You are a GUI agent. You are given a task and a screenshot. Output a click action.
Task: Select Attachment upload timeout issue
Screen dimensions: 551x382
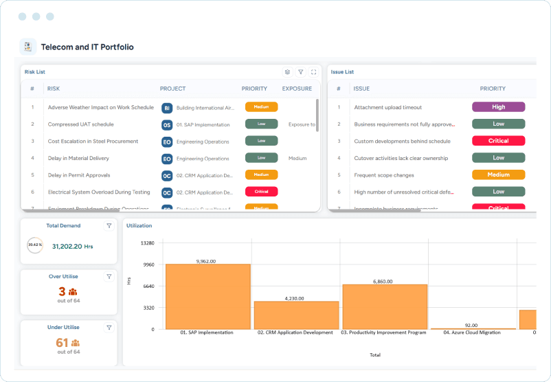pos(388,108)
